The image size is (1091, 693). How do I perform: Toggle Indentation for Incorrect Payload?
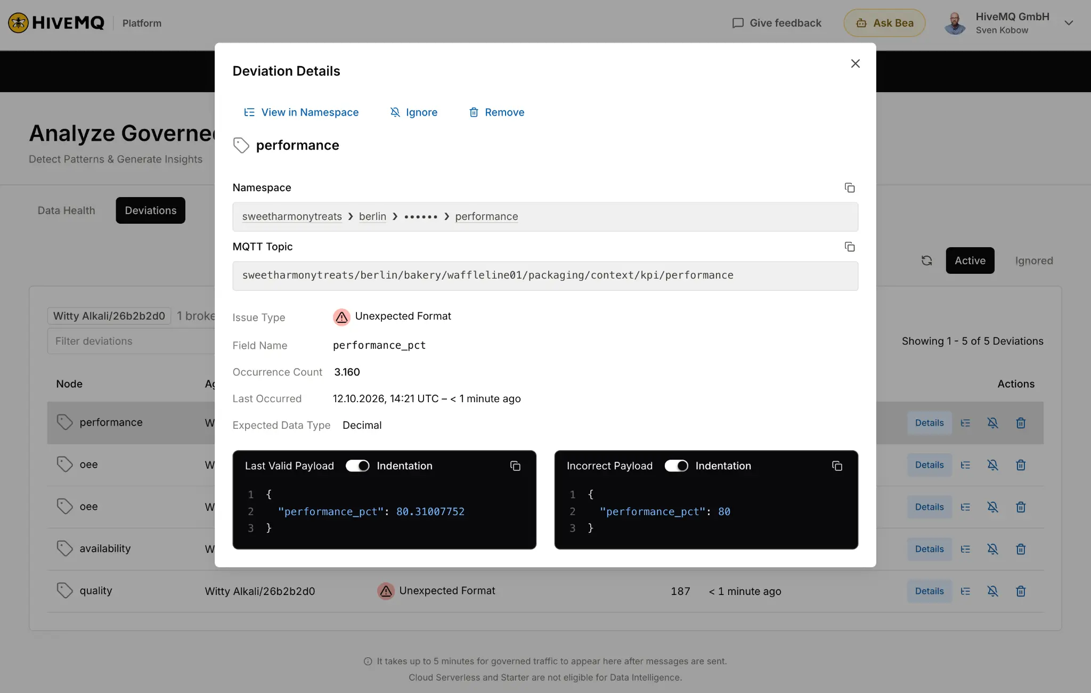[676, 466]
